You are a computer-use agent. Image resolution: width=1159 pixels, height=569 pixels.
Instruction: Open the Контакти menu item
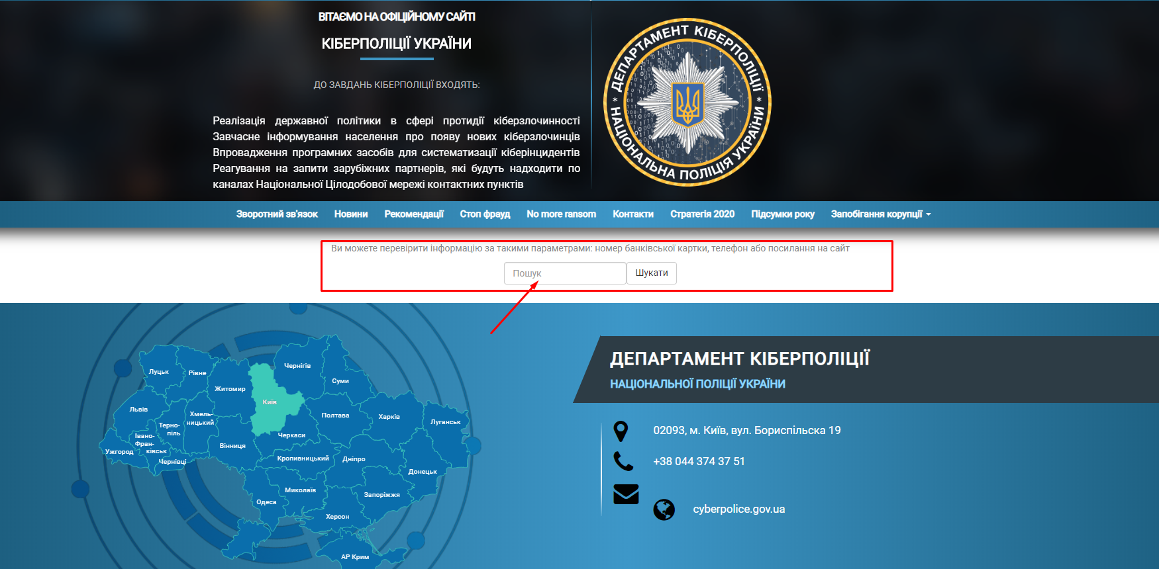point(633,214)
